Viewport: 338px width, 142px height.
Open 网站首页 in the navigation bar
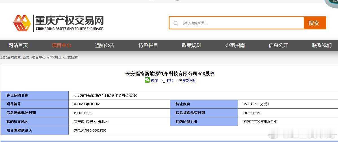(x=18, y=45)
